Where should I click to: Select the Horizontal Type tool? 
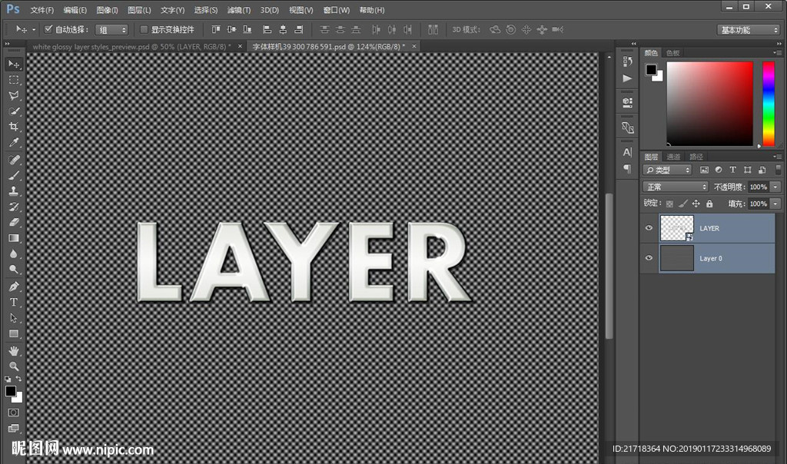coord(14,303)
